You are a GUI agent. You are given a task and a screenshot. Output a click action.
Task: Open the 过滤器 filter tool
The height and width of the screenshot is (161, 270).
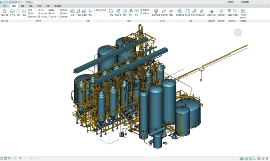click(229, 11)
